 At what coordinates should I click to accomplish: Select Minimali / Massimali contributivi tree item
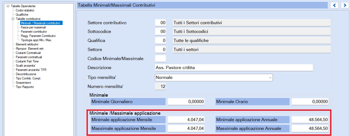pos(41,23)
